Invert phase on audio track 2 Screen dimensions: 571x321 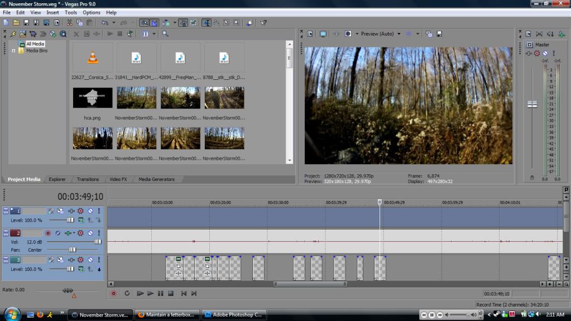point(57,233)
